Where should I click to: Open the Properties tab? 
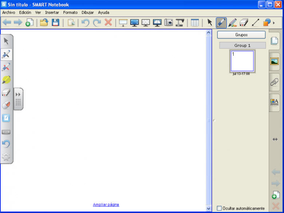coord(275,102)
